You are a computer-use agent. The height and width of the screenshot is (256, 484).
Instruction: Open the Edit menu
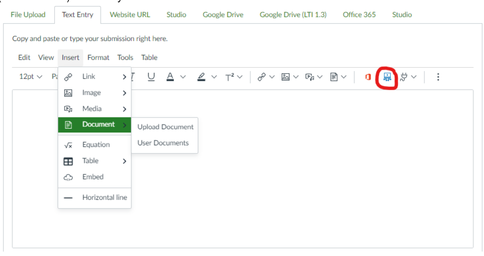coord(24,57)
